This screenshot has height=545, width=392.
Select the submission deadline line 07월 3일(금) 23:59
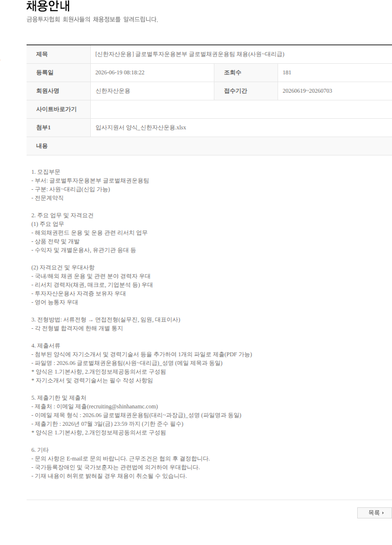coord(107,424)
